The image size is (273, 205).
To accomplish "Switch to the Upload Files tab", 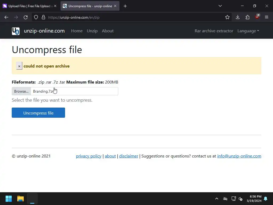I will click(30, 6).
